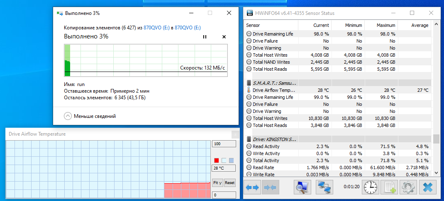Select the Drive Remaining Life 99.0 % row
444x201 pixels.
[x=337, y=97]
